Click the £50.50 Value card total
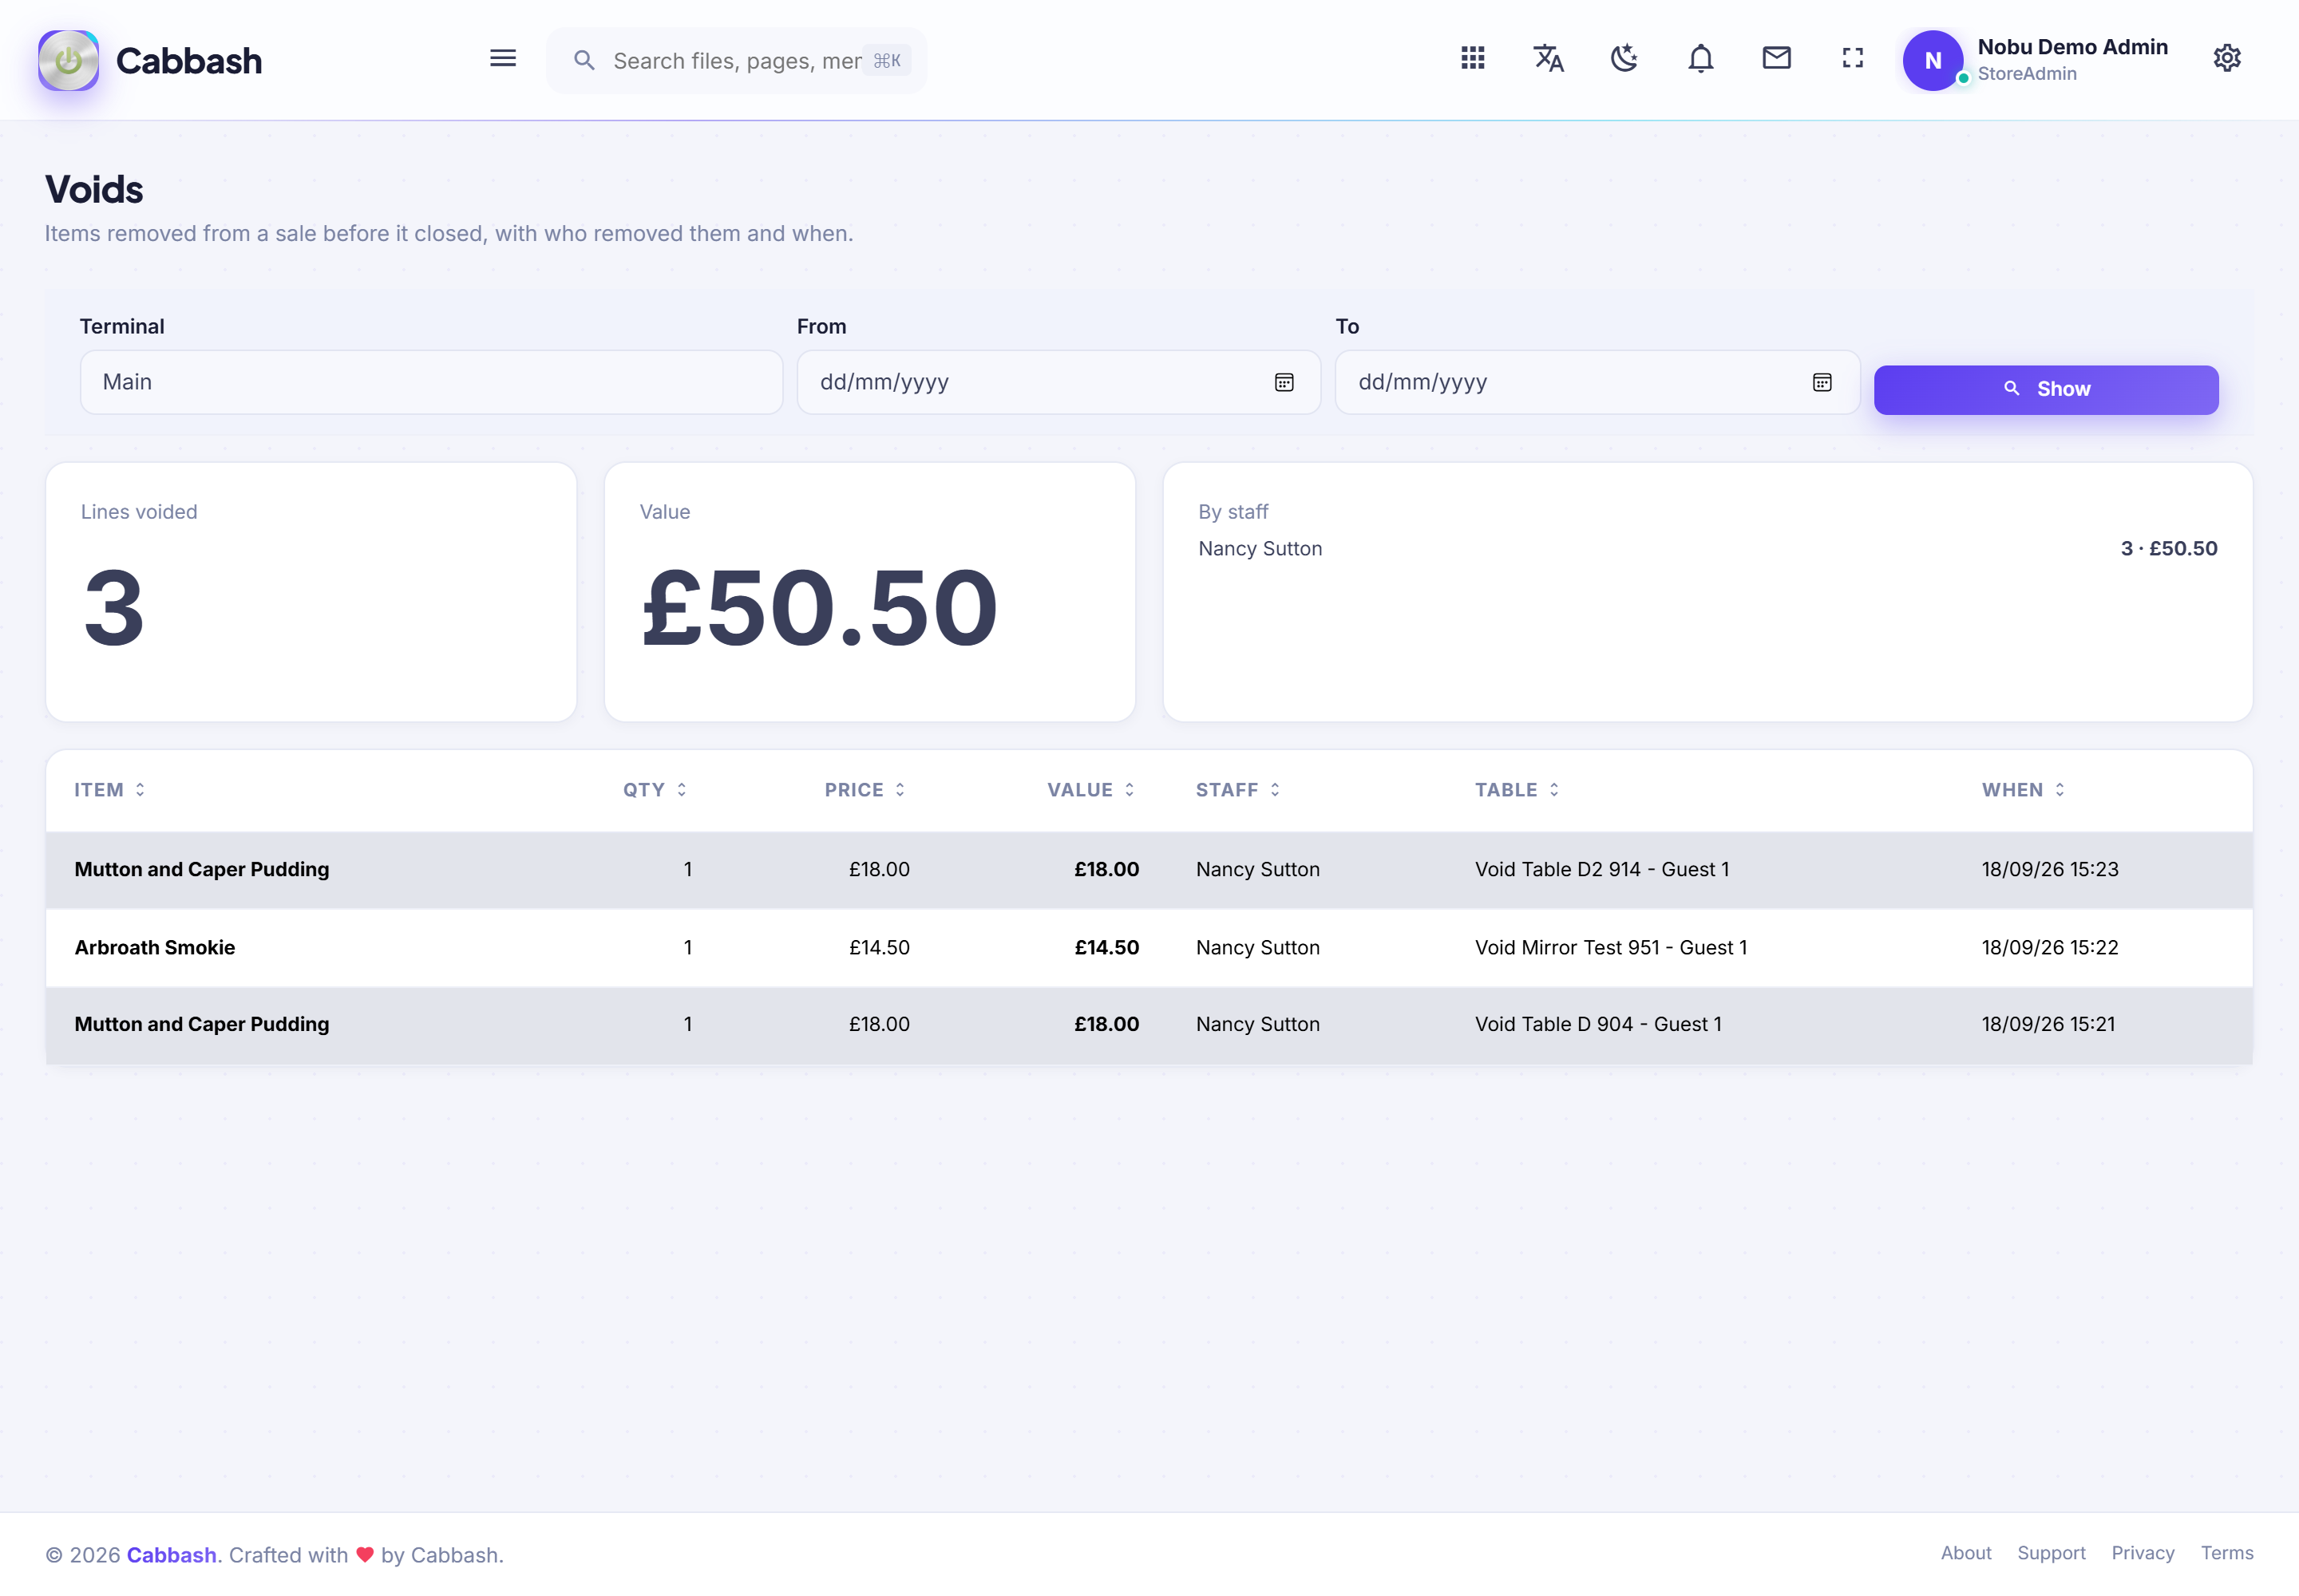 click(x=819, y=607)
